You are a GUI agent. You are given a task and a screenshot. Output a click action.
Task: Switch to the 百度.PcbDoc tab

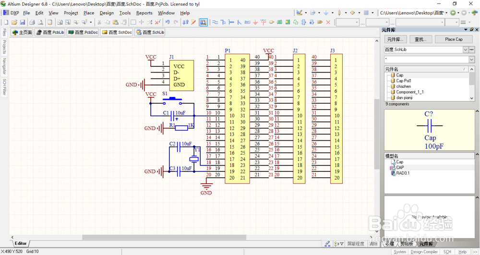click(x=83, y=32)
